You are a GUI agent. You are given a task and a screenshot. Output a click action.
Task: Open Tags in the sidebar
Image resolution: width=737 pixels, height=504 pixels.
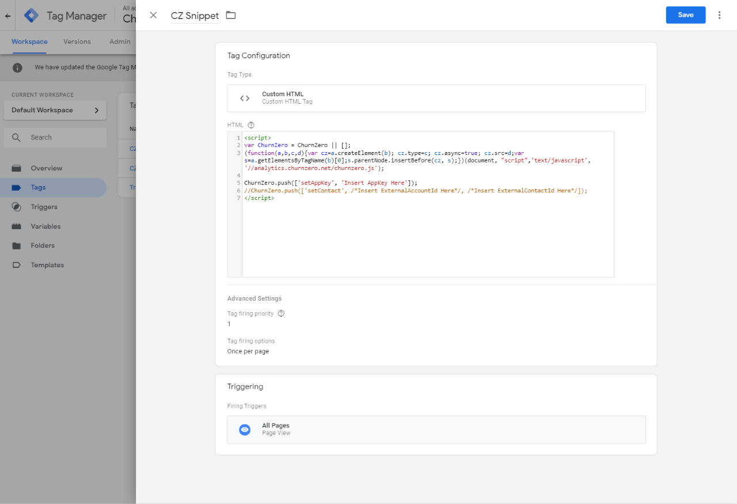pyautogui.click(x=53, y=187)
